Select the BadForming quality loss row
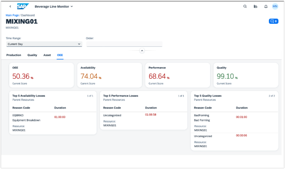This screenshot has height=169, width=285. tap(235, 123)
